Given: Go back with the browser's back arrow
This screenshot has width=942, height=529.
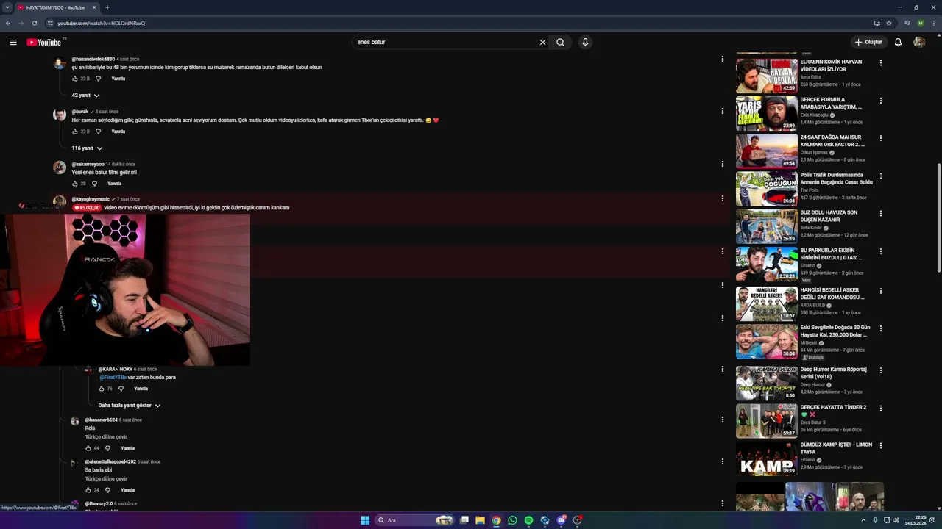Looking at the screenshot, I should [x=7, y=23].
